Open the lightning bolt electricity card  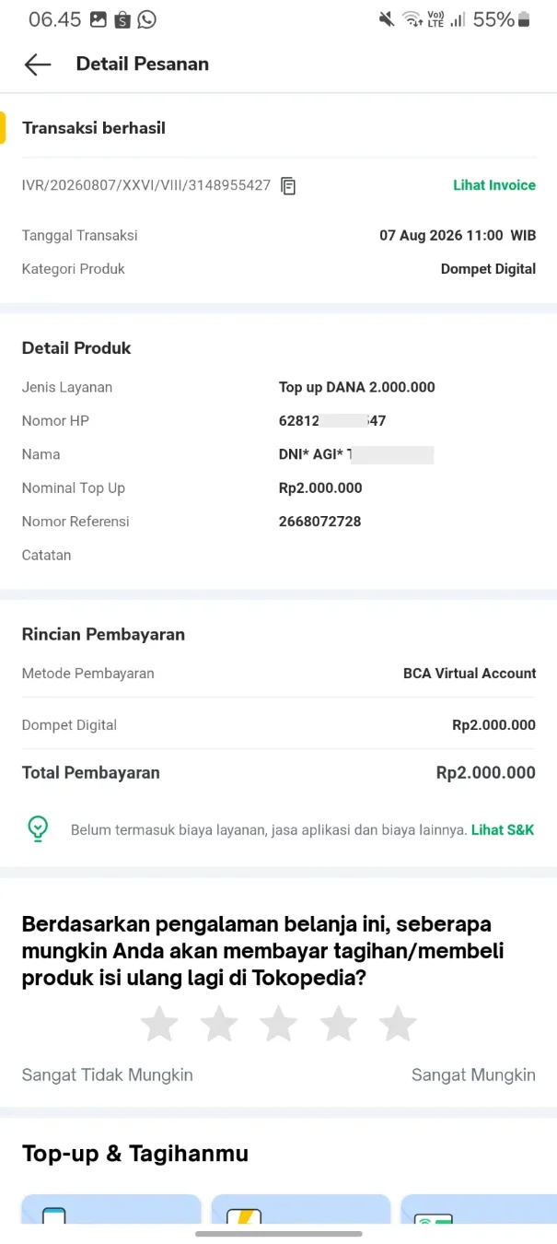[301, 1210]
